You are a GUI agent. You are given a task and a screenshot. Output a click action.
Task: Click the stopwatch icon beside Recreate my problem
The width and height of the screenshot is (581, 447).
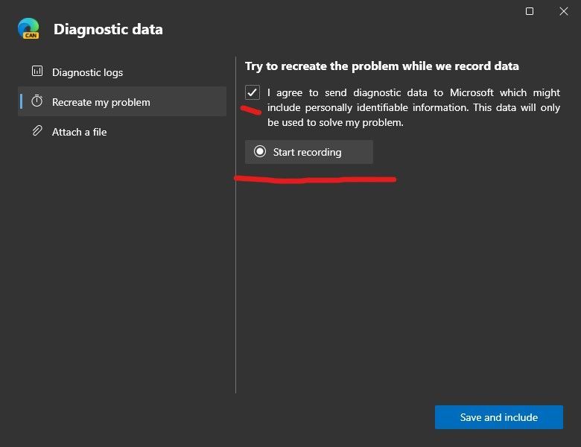click(x=36, y=101)
